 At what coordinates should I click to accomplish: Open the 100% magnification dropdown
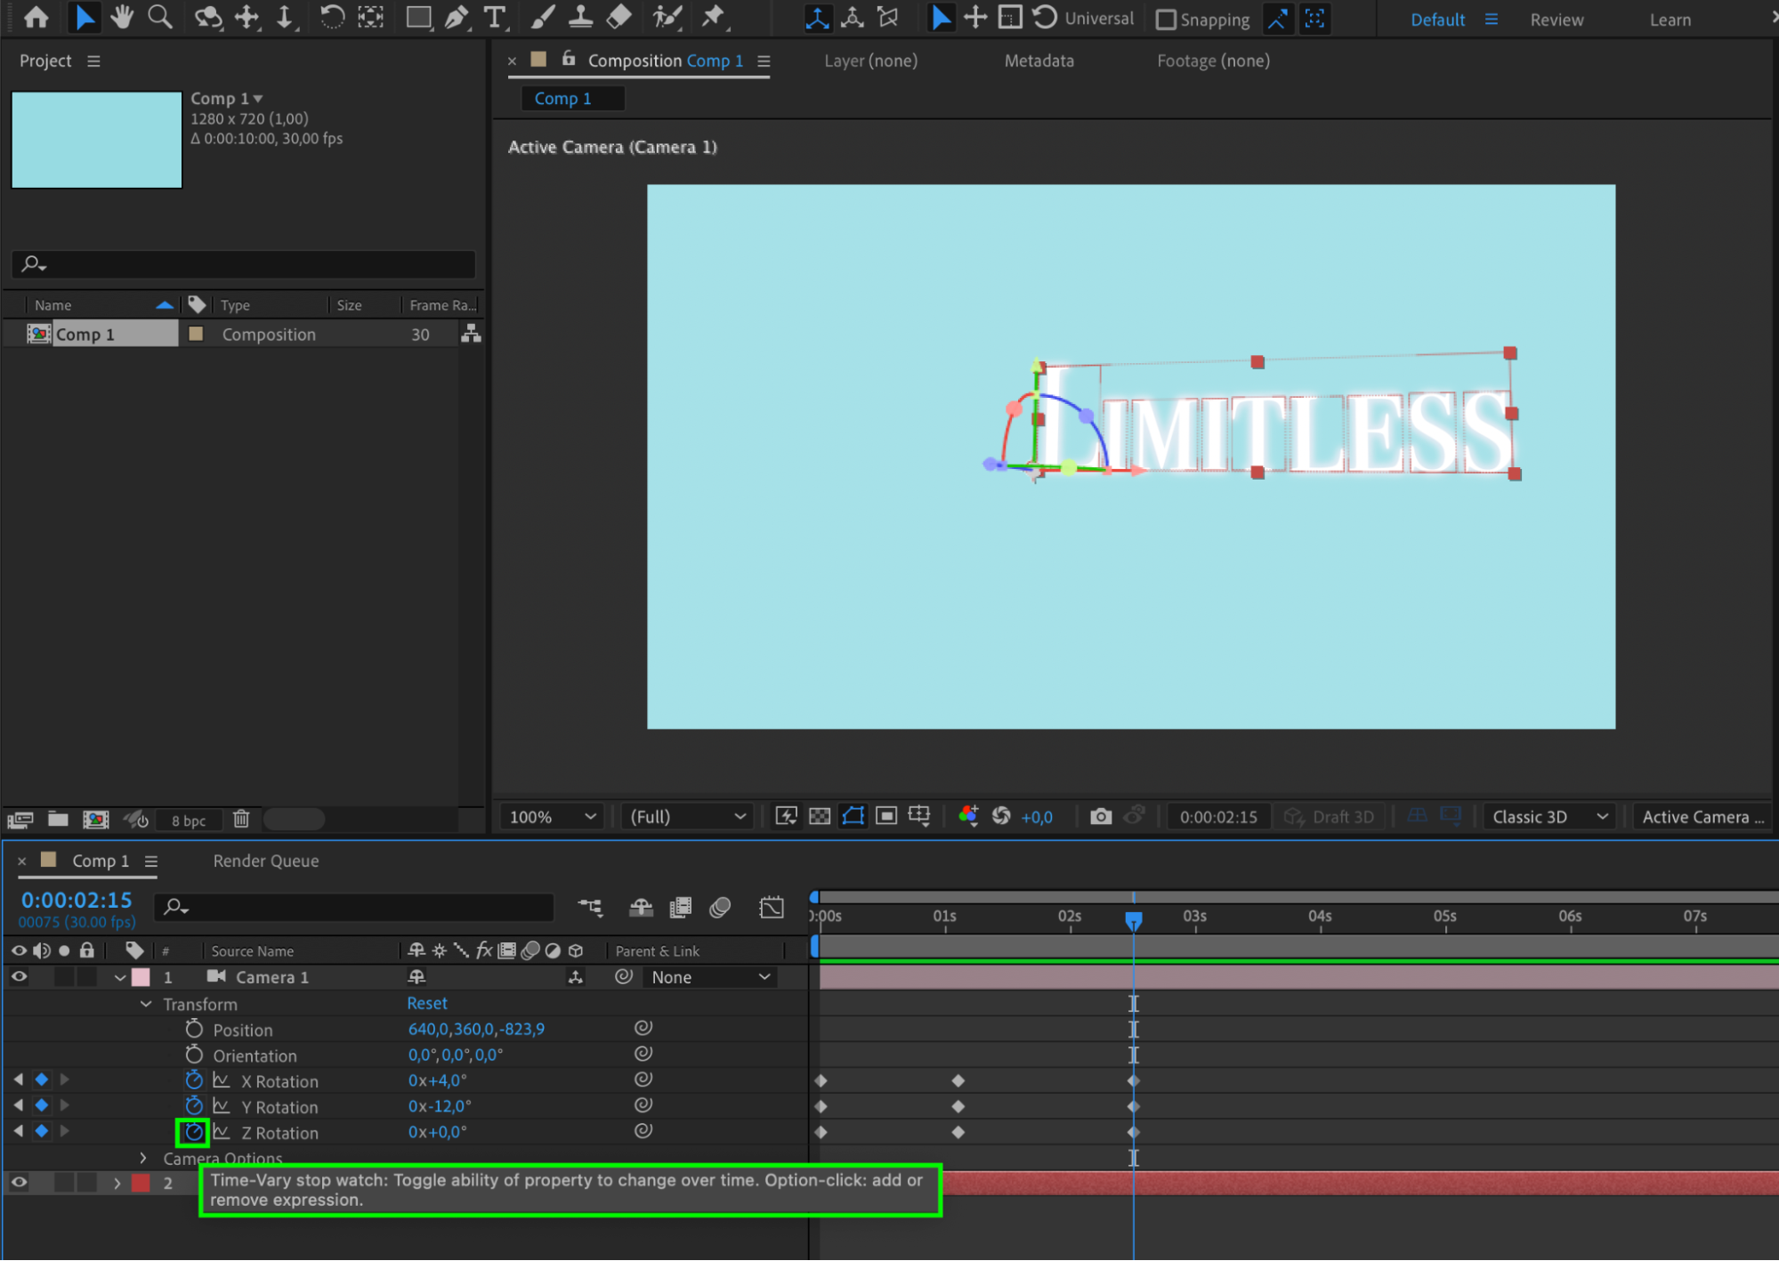[x=552, y=816]
